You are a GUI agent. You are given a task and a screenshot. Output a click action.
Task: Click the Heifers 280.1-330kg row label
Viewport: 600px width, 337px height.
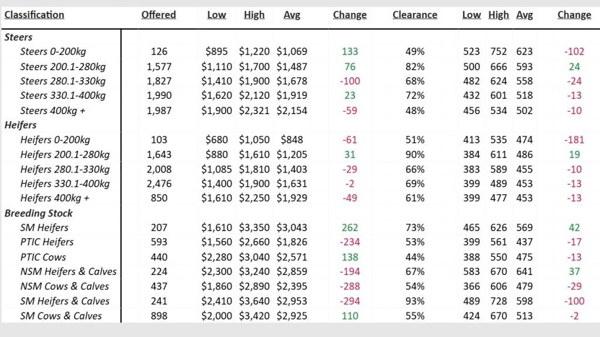pyautogui.click(x=64, y=169)
